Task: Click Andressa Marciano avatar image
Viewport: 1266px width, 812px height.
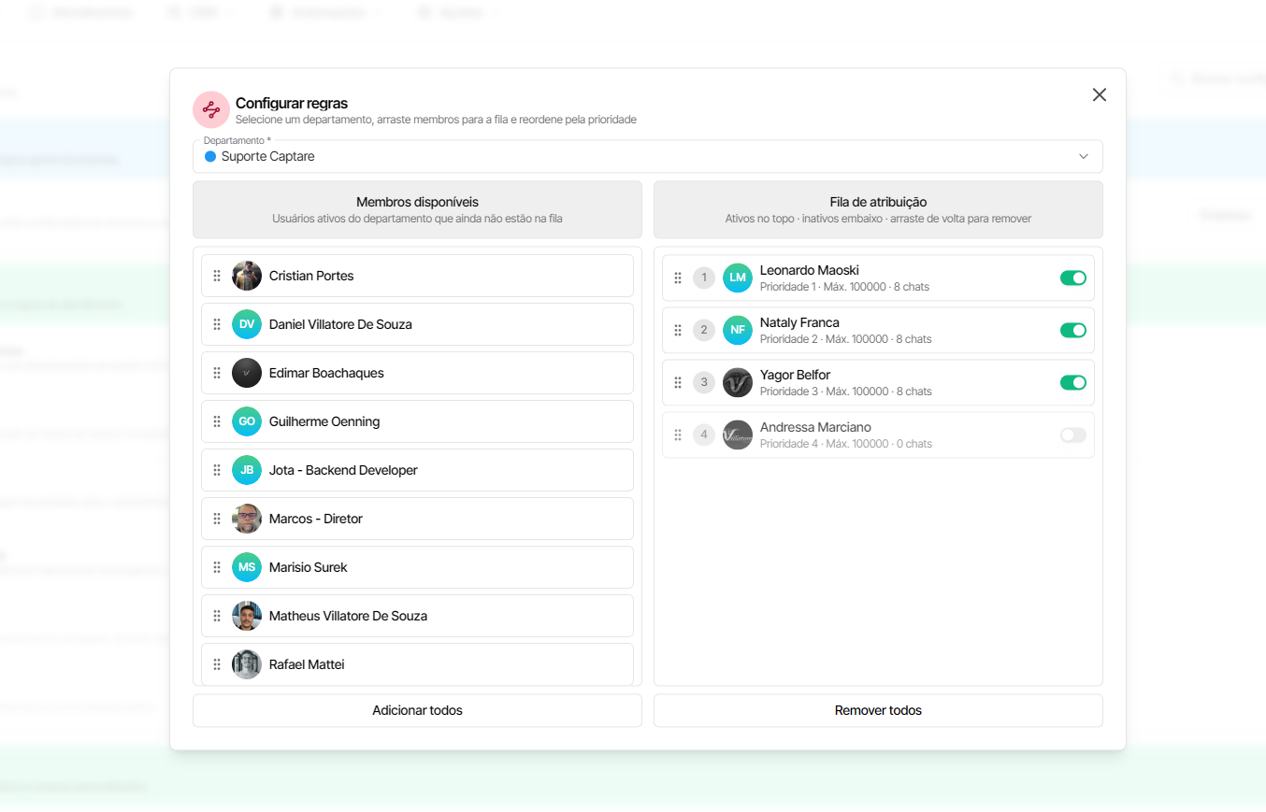Action: pyautogui.click(x=738, y=434)
